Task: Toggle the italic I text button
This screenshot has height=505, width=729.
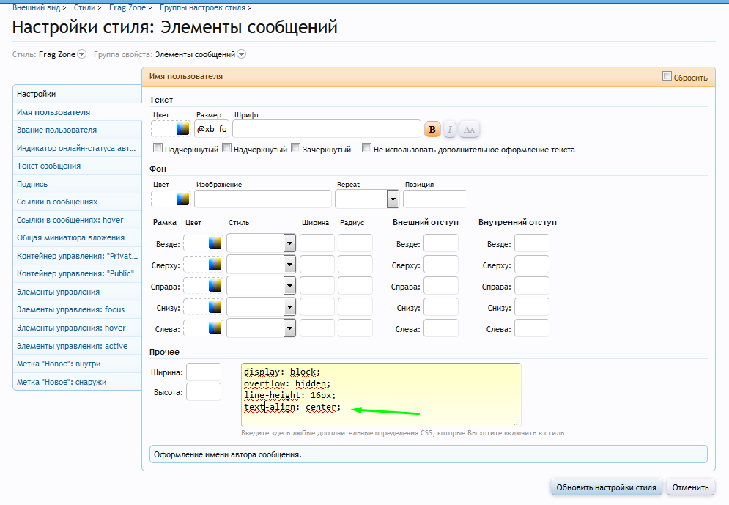Action: point(450,129)
